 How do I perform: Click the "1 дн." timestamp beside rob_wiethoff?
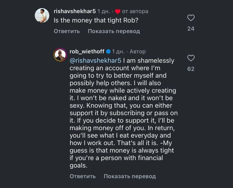(119, 52)
